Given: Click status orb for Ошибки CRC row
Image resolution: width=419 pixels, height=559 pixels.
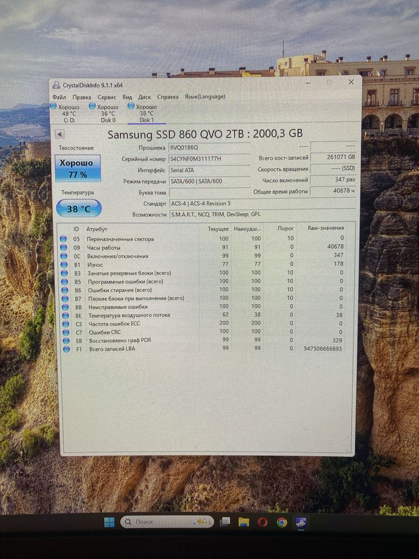Looking at the screenshot, I should pyautogui.click(x=66, y=332).
